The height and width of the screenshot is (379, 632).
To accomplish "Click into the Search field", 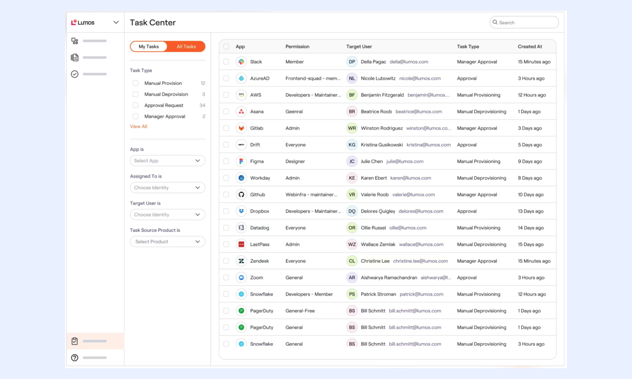I will point(524,22).
